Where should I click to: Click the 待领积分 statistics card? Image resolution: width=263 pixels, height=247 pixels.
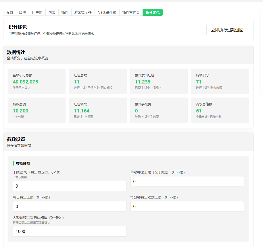(x=220, y=81)
